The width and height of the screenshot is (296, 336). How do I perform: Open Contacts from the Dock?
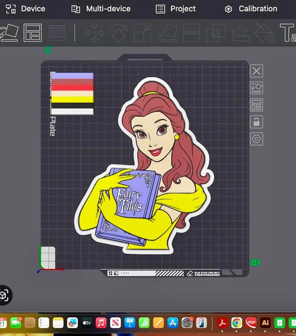[30, 323]
